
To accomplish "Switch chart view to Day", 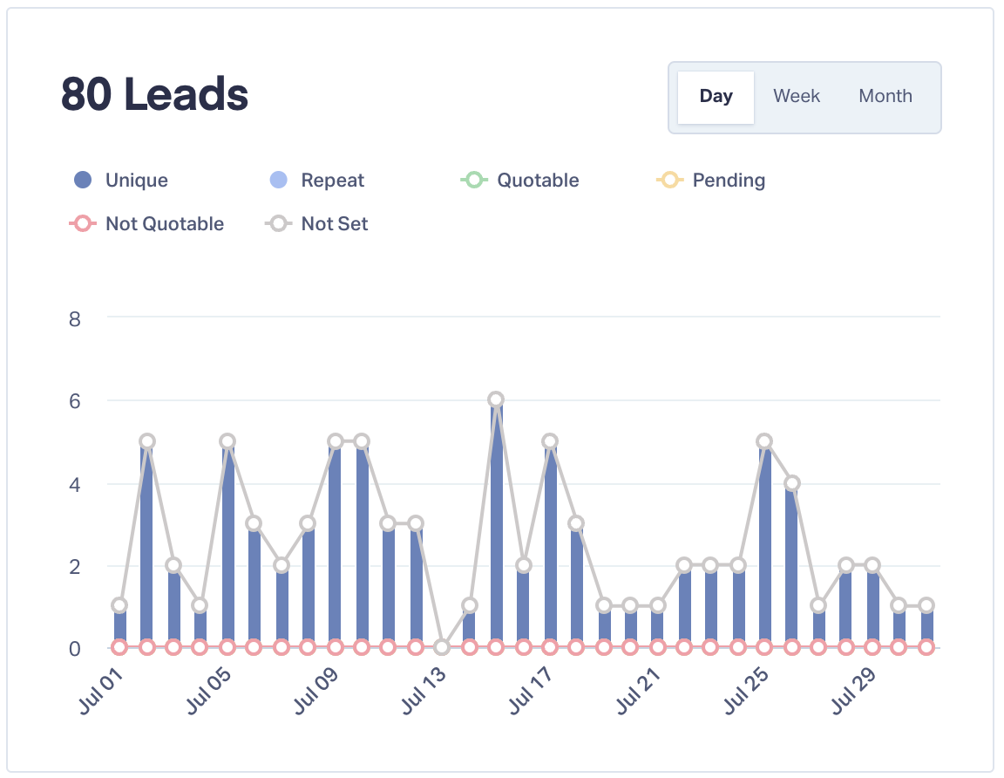I will (716, 97).
